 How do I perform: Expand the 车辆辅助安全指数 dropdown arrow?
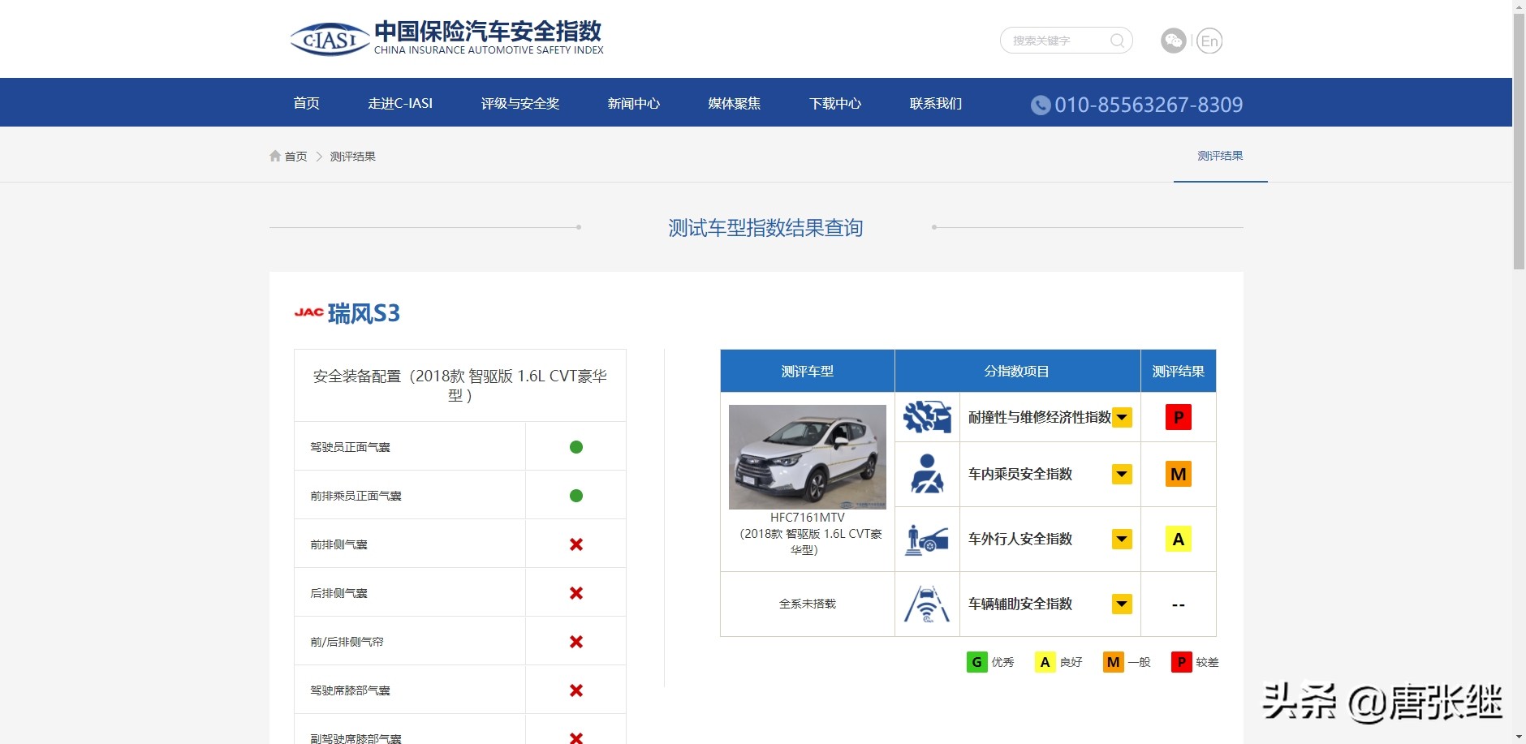[1121, 604]
